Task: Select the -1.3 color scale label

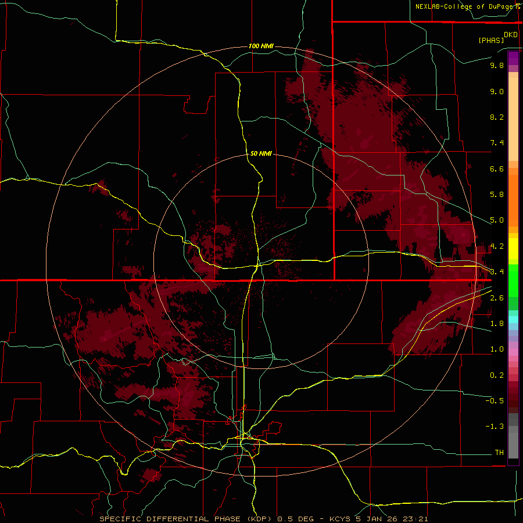Action: pyautogui.click(x=495, y=427)
